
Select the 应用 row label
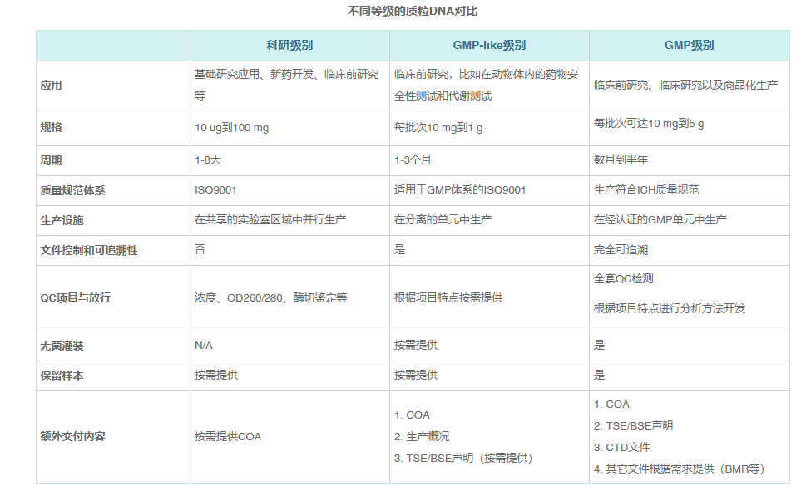click(50, 86)
